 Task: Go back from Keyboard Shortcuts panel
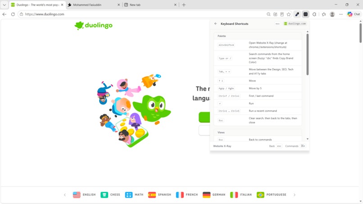216,23
